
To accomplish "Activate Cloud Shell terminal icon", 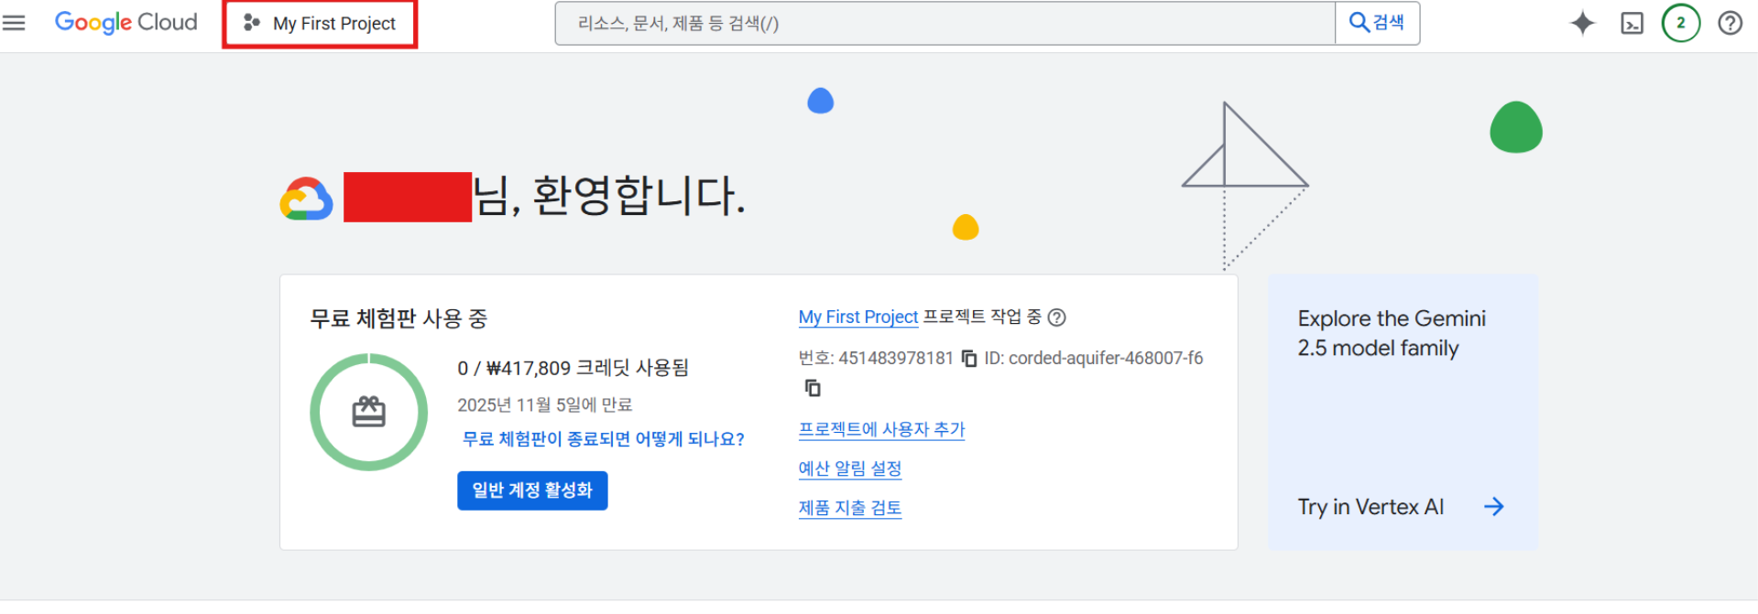I will [1632, 23].
